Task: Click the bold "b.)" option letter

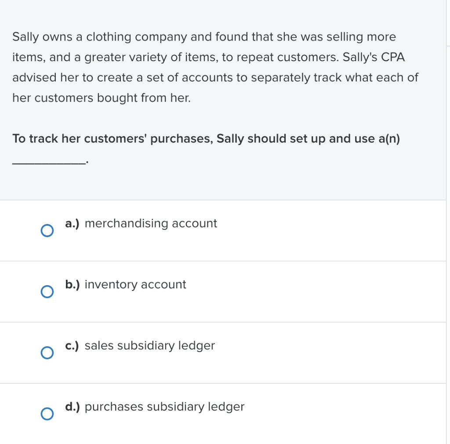Action: pyautogui.click(x=72, y=285)
